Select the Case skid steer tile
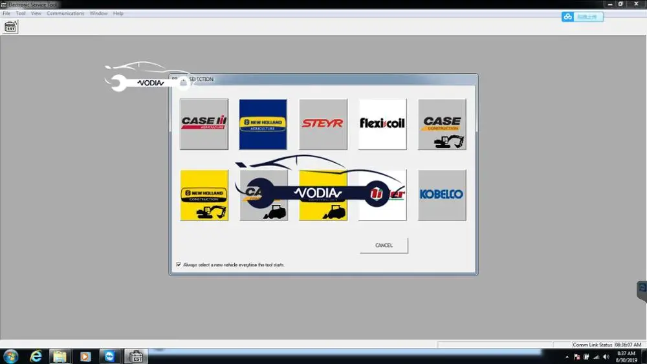 tap(264, 195)
